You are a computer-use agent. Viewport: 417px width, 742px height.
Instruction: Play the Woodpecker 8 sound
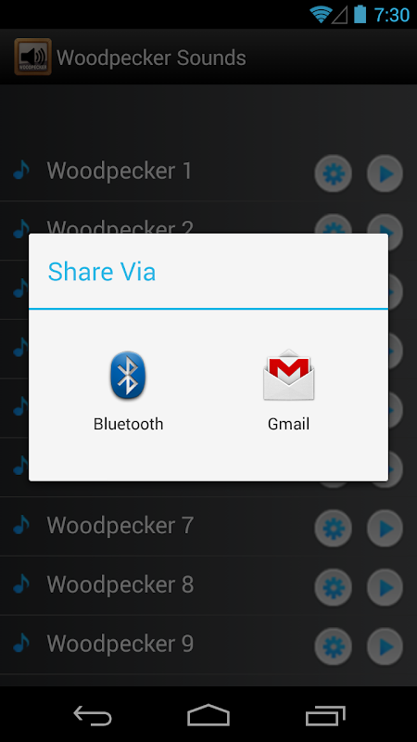tap(385, 587)
